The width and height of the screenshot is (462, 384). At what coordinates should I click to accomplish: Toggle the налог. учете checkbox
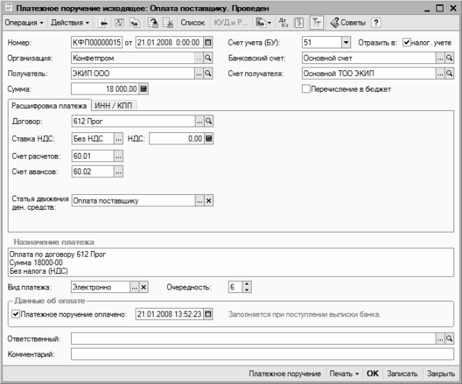click(407, 43)
